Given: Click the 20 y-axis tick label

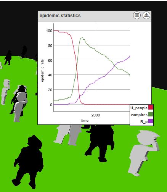Looking at the screenshot, I should [50, 90].
